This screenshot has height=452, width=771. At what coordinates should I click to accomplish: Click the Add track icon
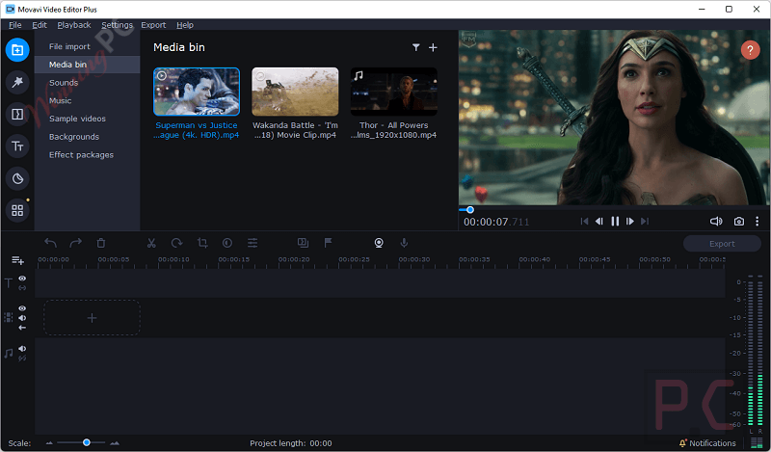(x=17, y=260)
